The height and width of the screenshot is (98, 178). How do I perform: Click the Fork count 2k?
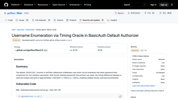click(153, 13)
